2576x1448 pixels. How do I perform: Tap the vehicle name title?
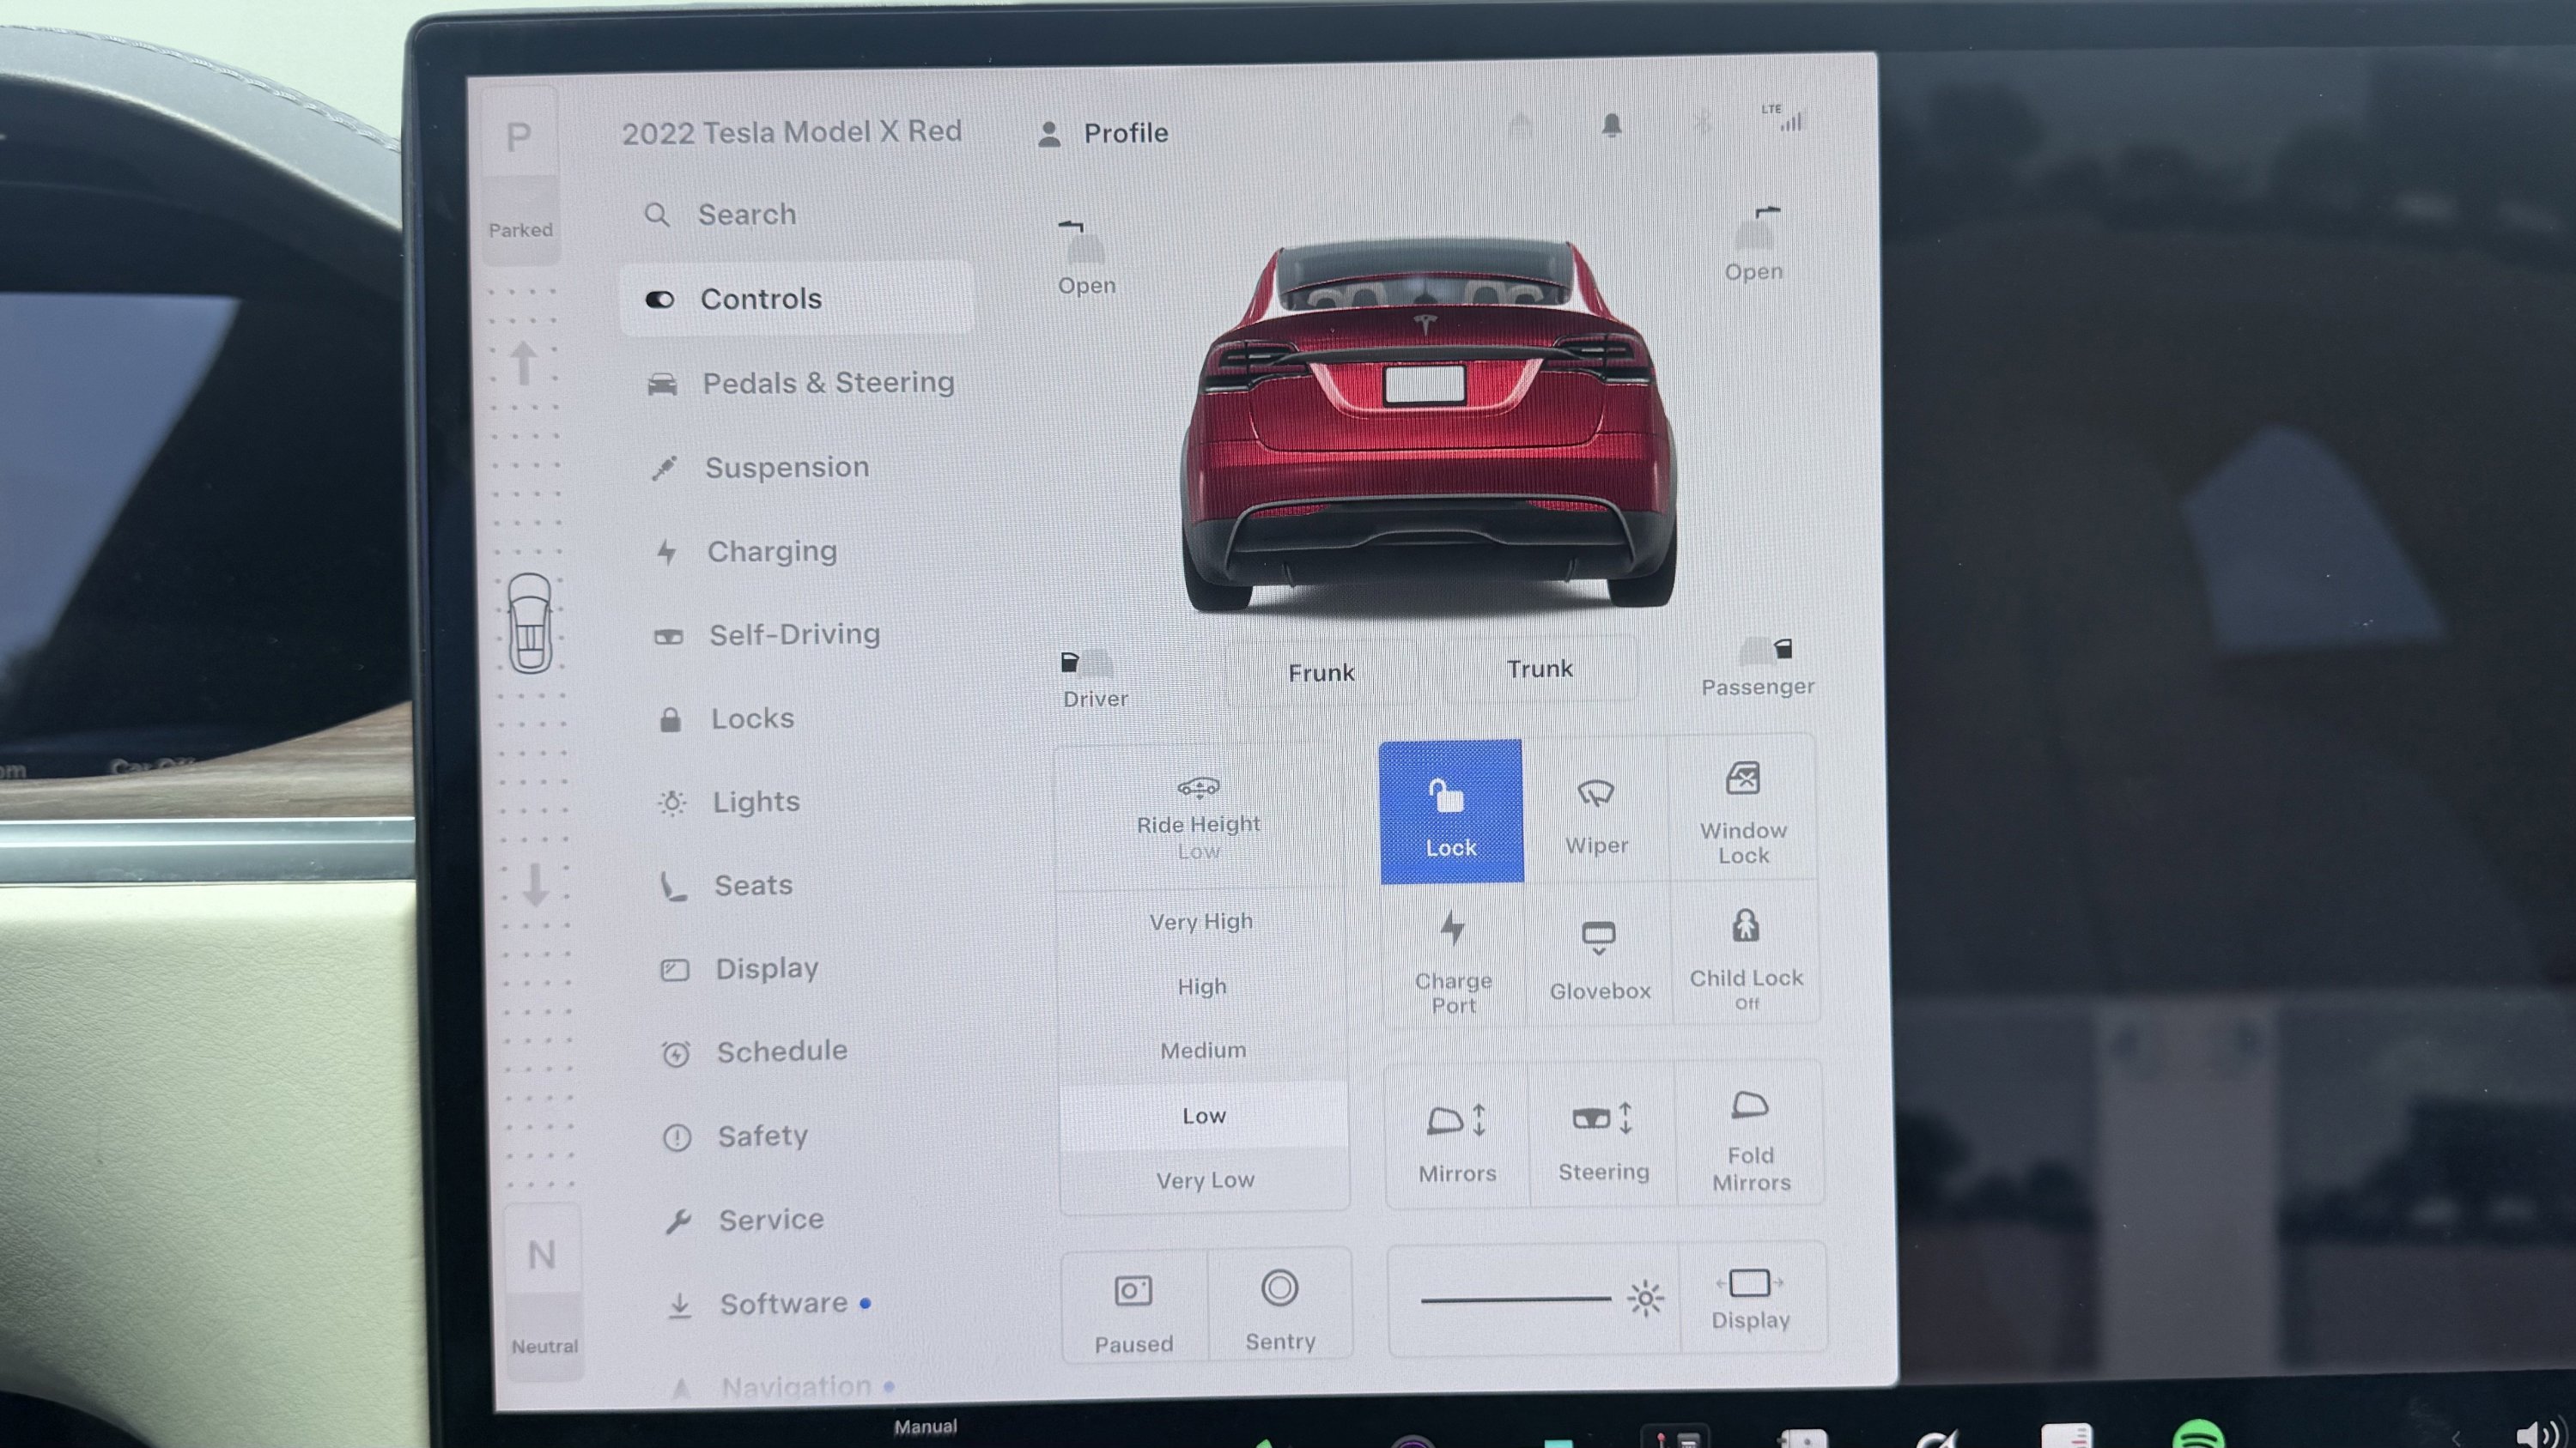791,132
